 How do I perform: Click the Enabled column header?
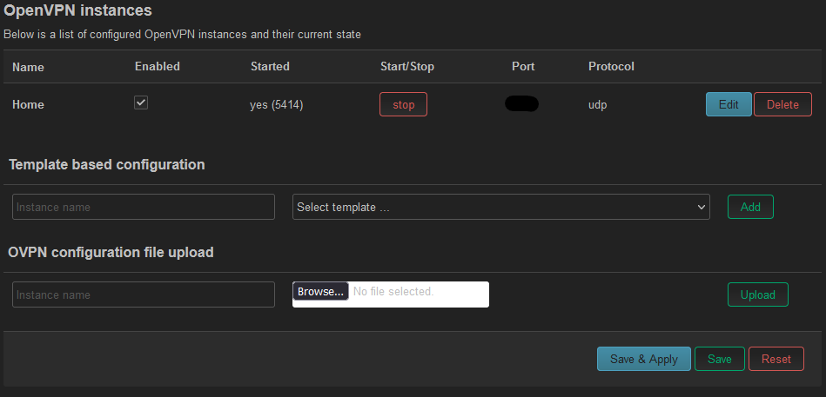coord(158,66)
